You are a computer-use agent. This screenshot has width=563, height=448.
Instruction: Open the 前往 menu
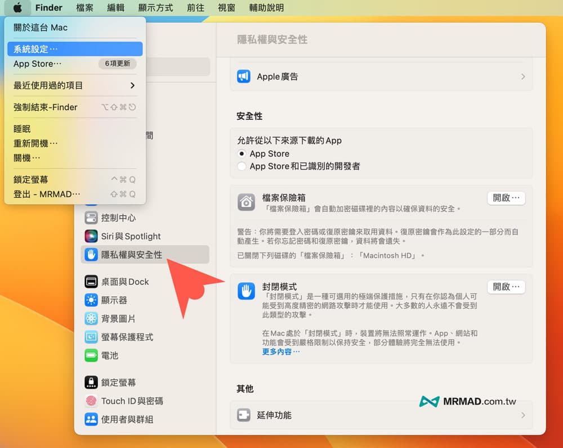tap(195, 7)
